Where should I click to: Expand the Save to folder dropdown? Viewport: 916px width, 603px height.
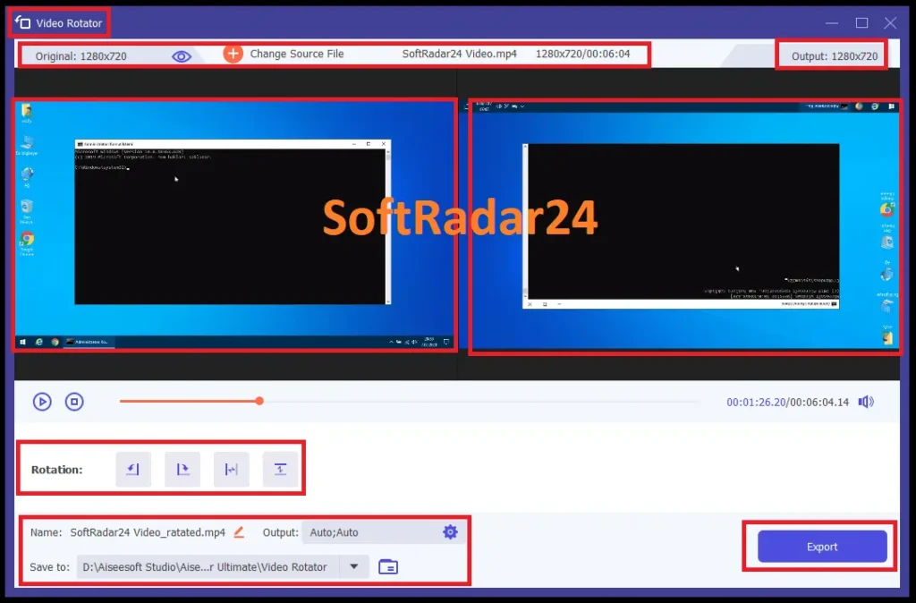point(353,566)
